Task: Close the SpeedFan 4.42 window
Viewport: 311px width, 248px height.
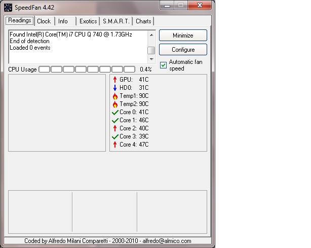Action: coord(200,6)
